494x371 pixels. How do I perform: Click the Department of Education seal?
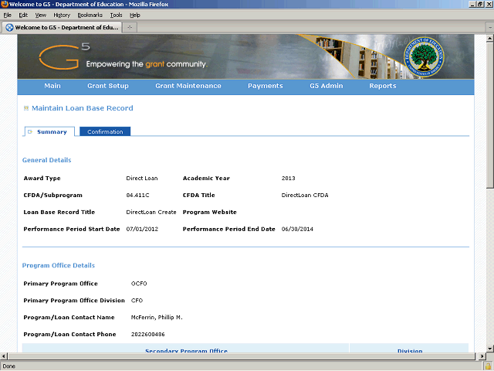click(424, 57)
